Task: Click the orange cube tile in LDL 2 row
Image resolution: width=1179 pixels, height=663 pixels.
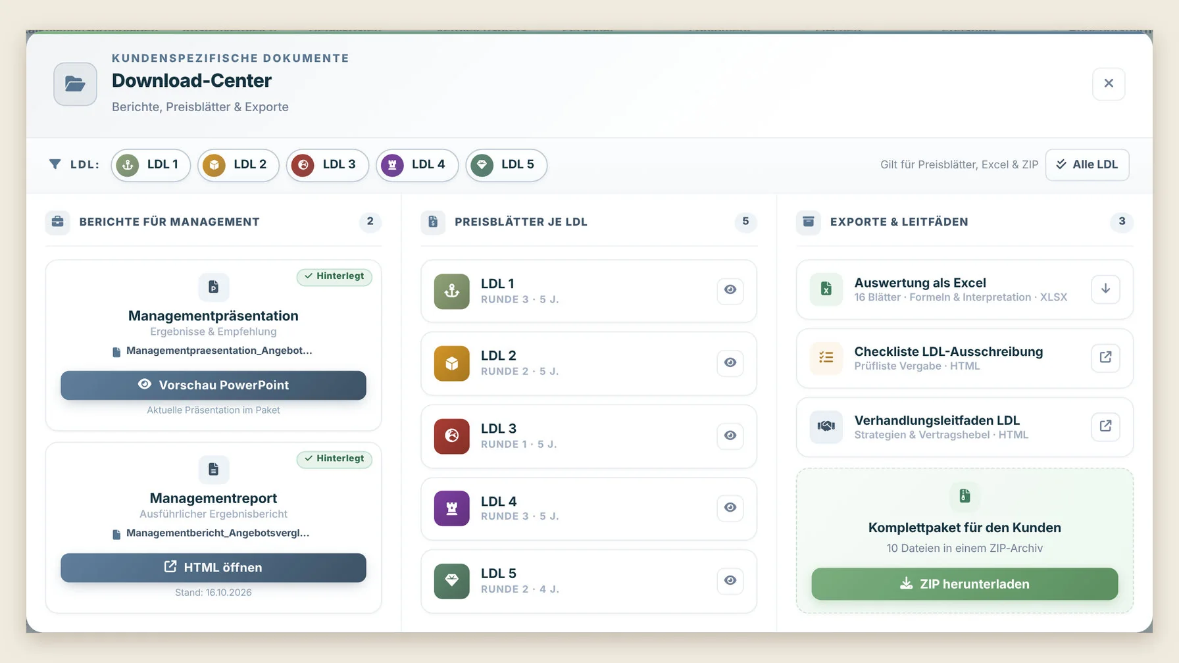Action: 452,364
